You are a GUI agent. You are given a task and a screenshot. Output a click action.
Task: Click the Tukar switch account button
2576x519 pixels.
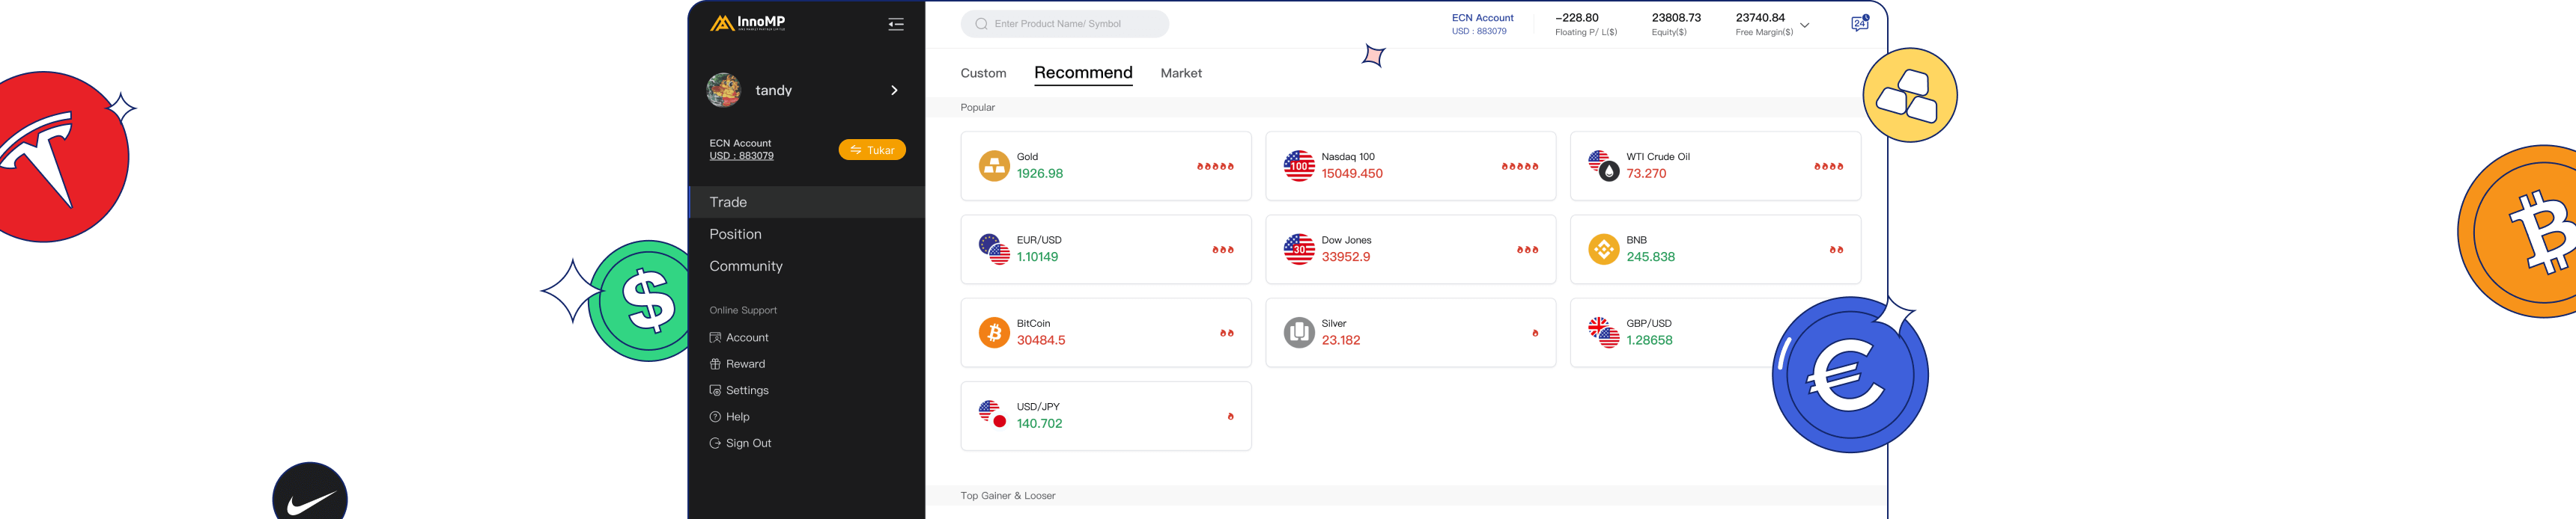click(871, 150)
